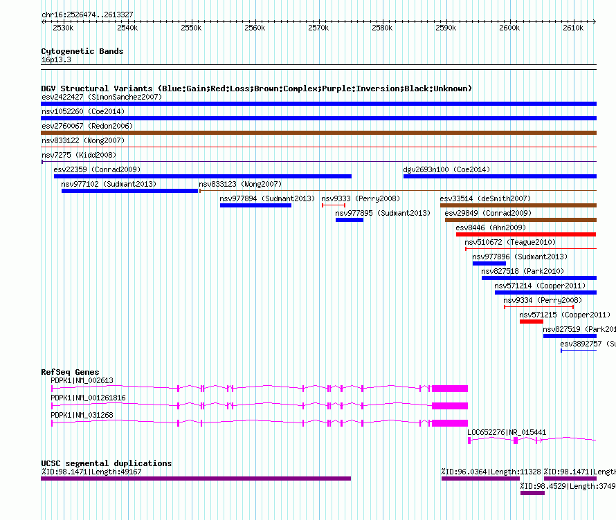
Task: Click the nsv571214 (Cooper2011) blue bar
Action: pyautogui.click(x=545, y=292)
